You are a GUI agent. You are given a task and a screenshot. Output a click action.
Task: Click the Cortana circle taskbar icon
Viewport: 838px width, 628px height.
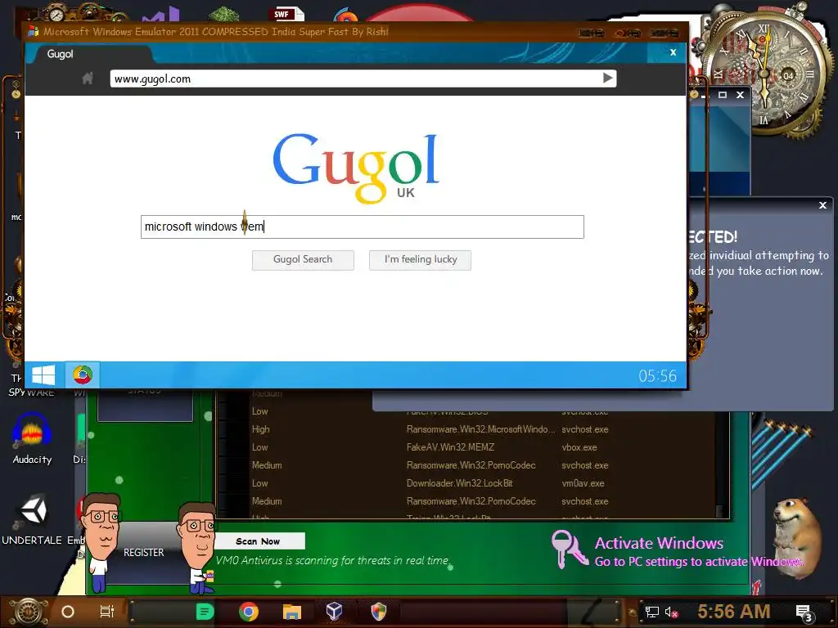point(68,612)
